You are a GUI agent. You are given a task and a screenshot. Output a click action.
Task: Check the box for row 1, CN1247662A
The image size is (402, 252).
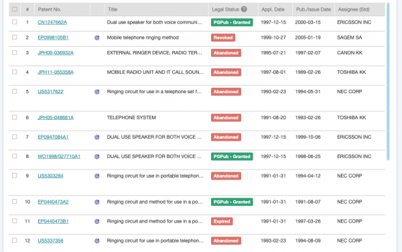[15, 22]
